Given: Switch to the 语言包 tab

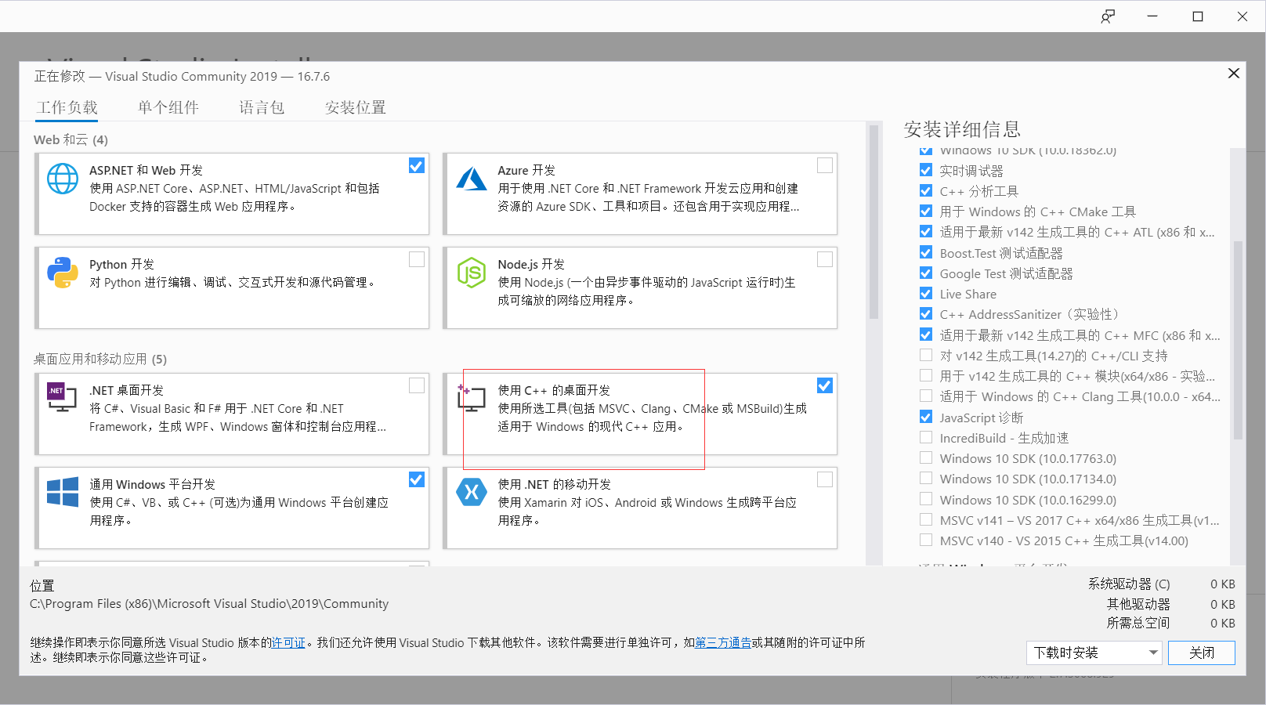Looking at the screenshot, I should [262, 107].
